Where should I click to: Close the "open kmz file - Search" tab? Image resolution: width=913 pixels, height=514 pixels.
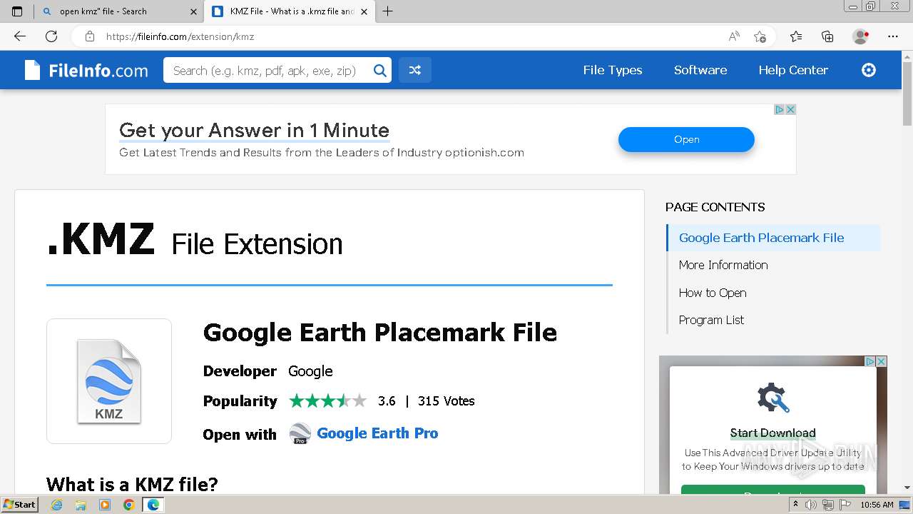[193, 11]
